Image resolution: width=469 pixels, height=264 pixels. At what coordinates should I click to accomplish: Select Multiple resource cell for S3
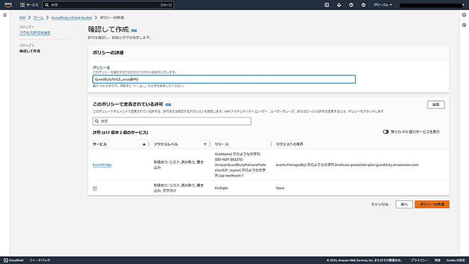click(221, 188)
